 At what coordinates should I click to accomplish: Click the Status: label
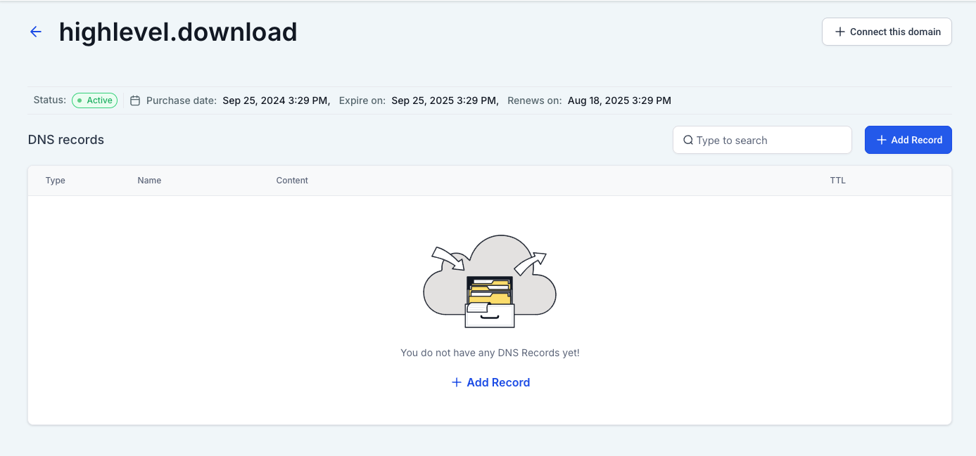pos(49,100)
